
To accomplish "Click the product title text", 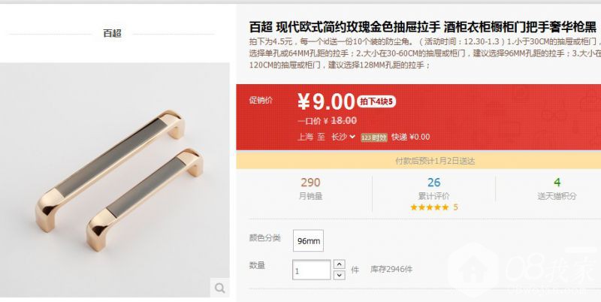I will 423,27.
